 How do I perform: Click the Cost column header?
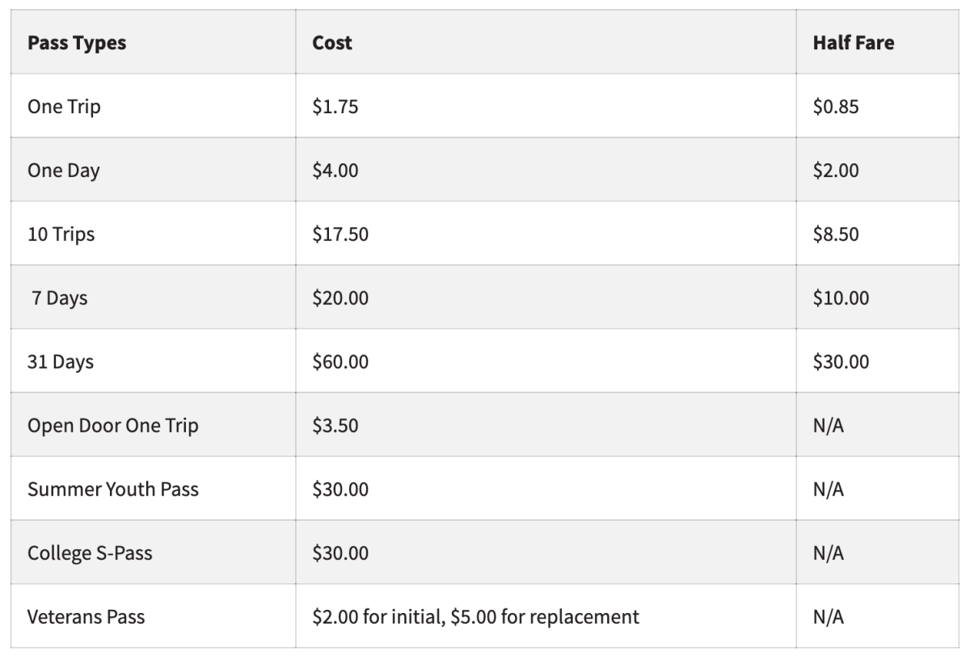[x=332, y=43]
